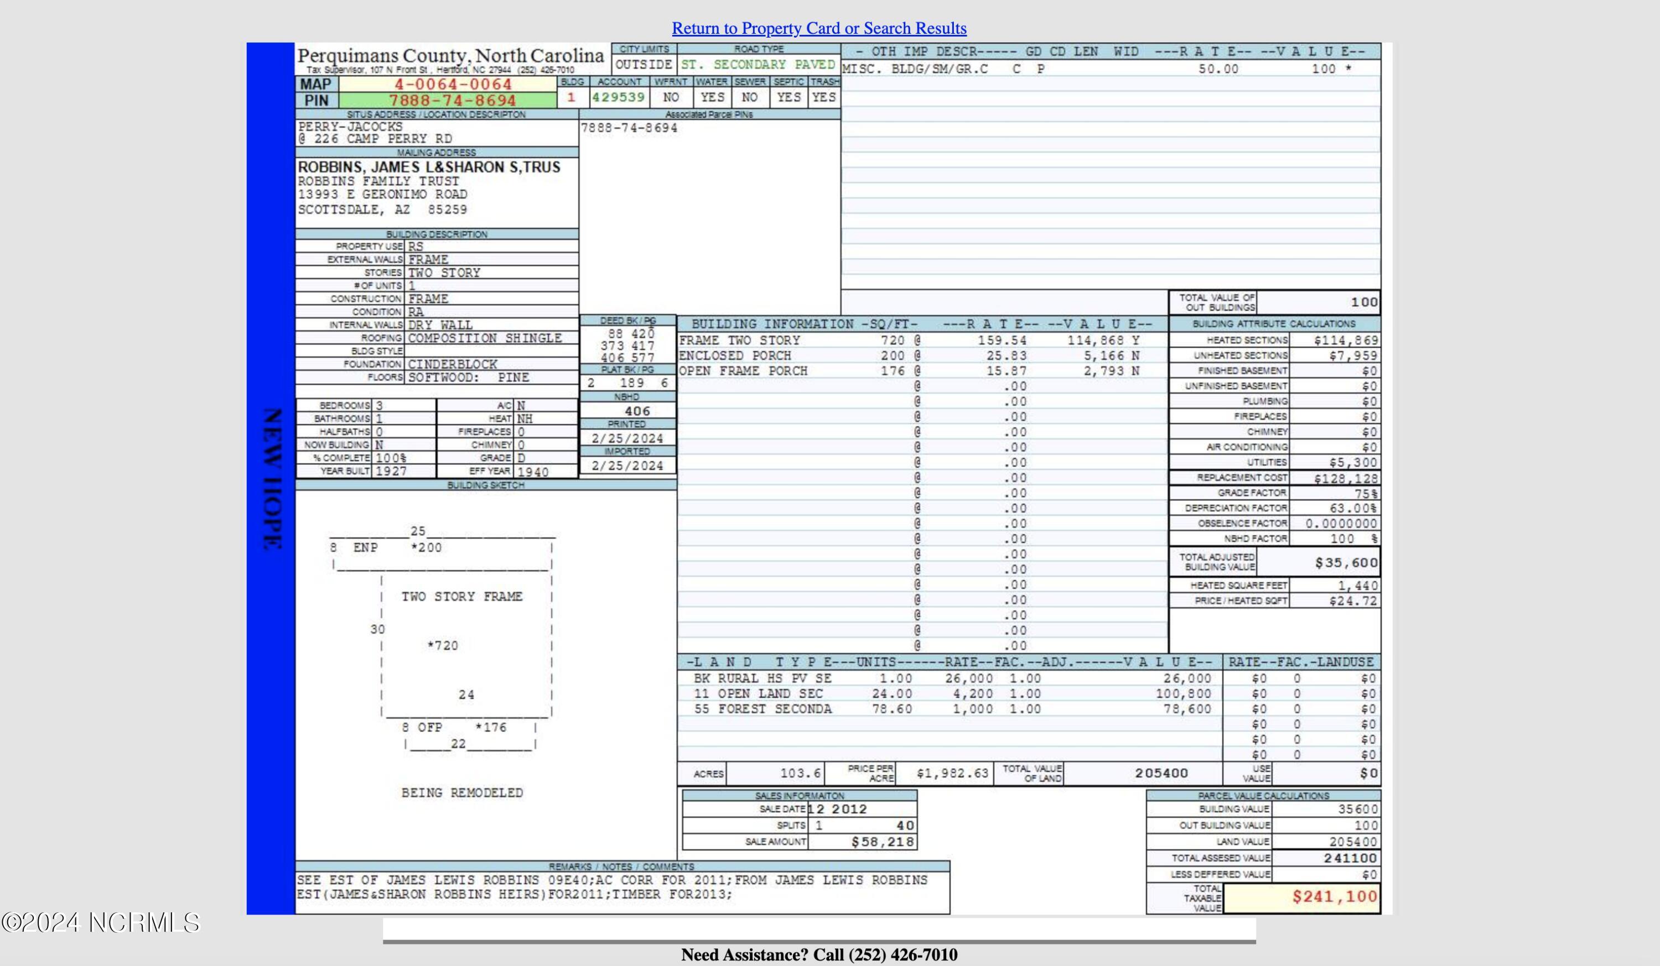This screenshot has width=1660, height=966.
Task: Click the foundation value CINDERBLOCK
Action: tap(453, 364)
